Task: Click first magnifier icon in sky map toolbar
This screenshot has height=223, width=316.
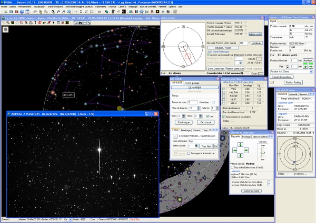Action: pyautogui.click(x=4, y=23)
